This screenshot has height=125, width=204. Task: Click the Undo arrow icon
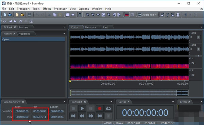point(37,15)
